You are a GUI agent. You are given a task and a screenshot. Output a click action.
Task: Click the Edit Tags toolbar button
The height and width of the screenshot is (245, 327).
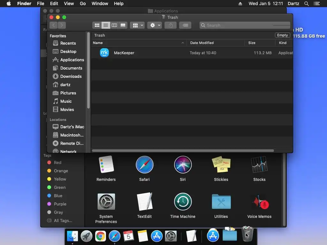pyautogui.click(x=185, y=25)
